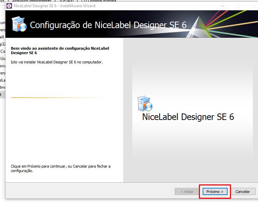Screen dimensions: 258x206
Task: Minimize the InstallAware Wizard window
Action: point(223,6)
